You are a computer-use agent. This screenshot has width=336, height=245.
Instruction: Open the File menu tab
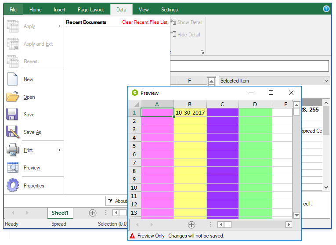(x=13, y=10)
